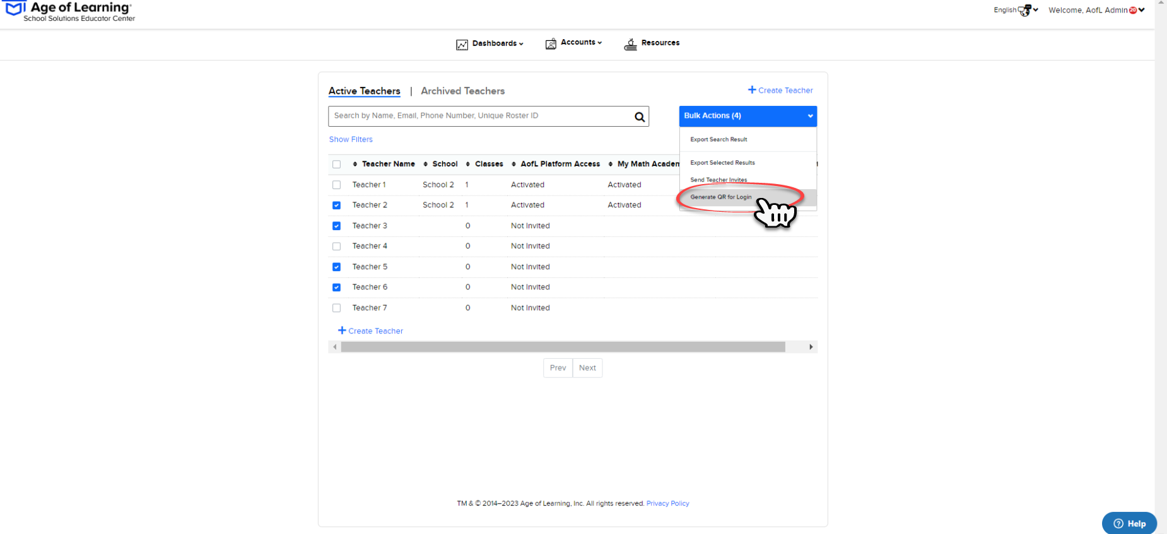Click the Accounts icon in navigation

[551, 44]
